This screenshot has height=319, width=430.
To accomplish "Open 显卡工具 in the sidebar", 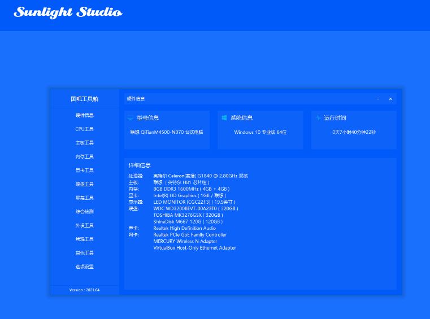I will 84,170.
